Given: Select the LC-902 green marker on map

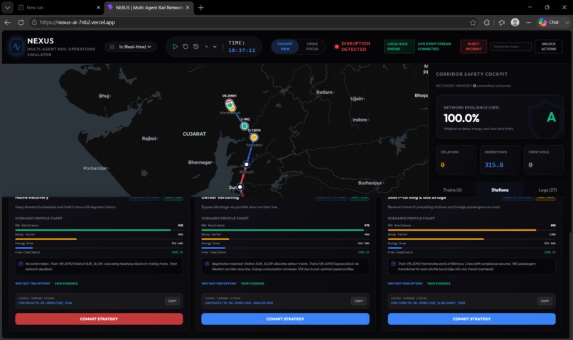Looking at the screenshot, I should [x=245, y=126].
